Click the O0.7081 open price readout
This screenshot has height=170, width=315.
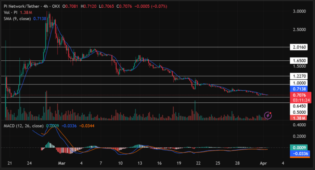tap(70, 6)
